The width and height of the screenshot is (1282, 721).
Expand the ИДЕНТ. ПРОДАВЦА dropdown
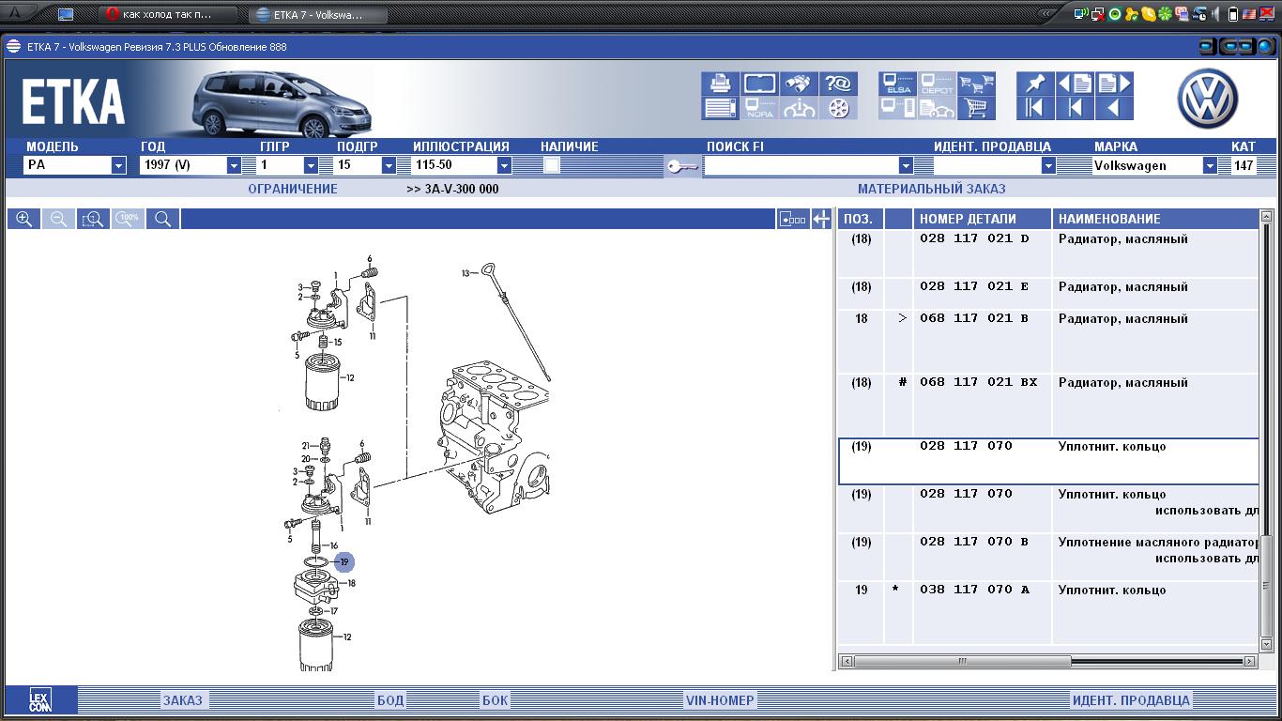(1048, 166)
